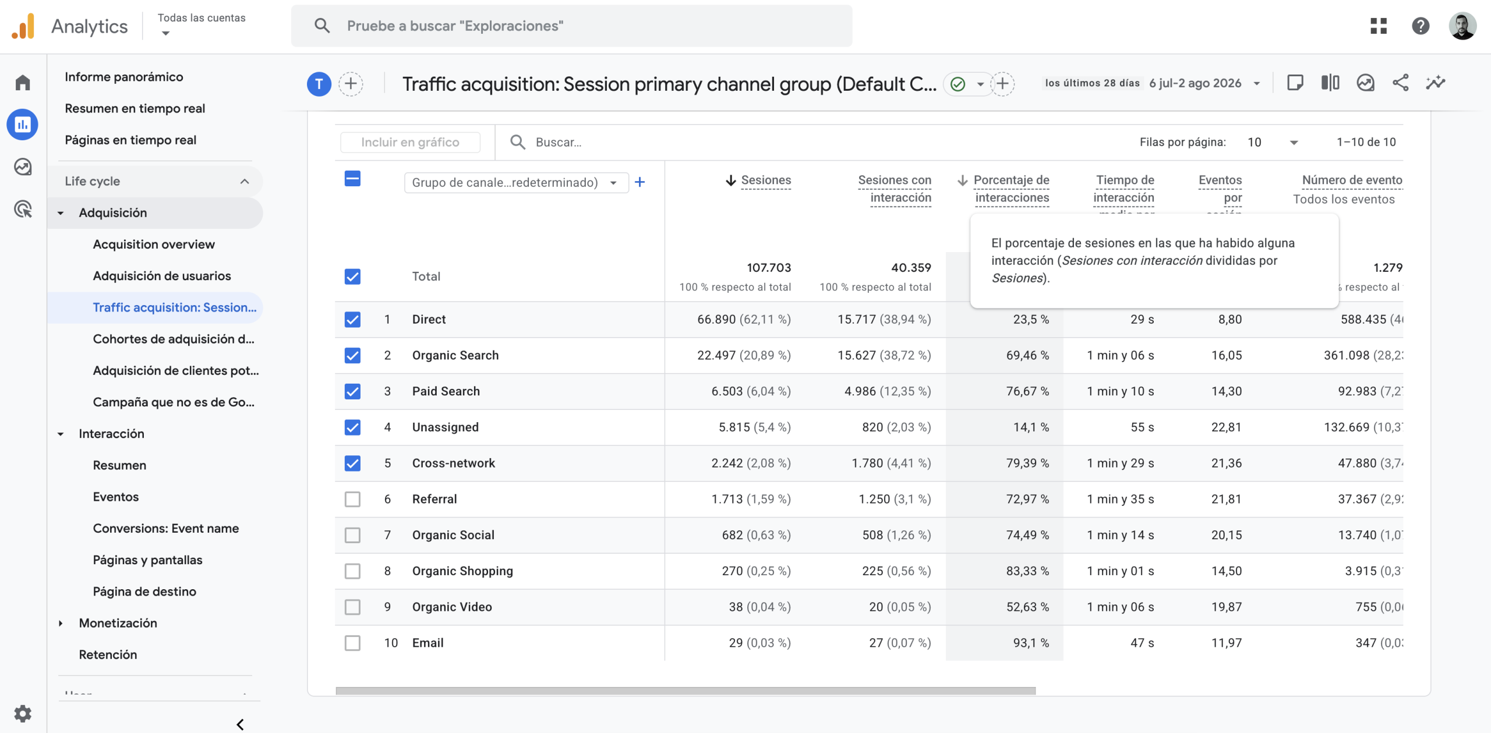The height and width of the screenshot is (733, 1491).
Task: Click the table horizontal scrollbar
Action: [686, 691]
